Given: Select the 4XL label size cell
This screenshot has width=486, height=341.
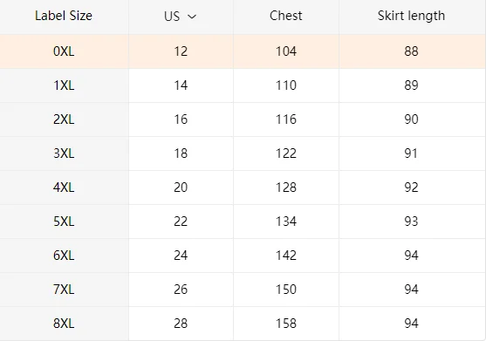Looking at the screenshot, I should tap(64, 188).
